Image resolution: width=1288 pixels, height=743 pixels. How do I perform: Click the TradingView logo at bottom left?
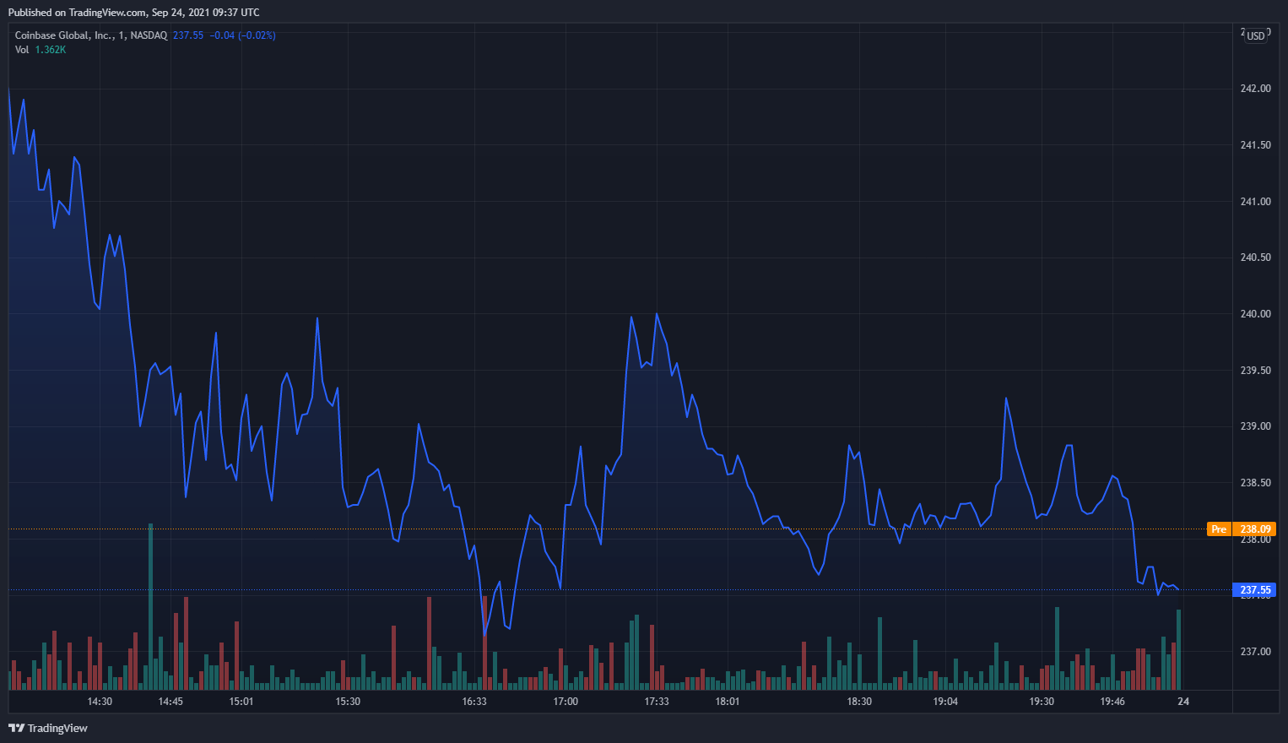pos(49,728)
